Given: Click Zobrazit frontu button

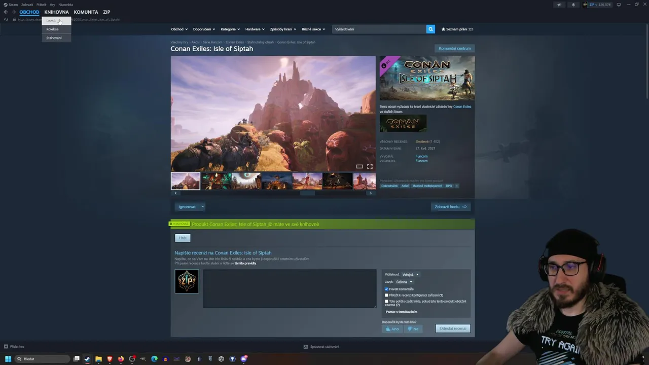Looking at the screenshot, I should click(451, 207).
